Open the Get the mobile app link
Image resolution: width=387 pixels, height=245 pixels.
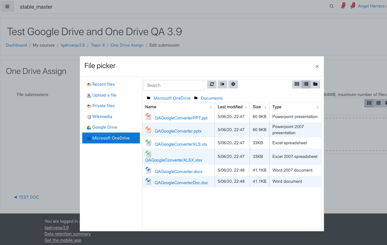(63, 240)
